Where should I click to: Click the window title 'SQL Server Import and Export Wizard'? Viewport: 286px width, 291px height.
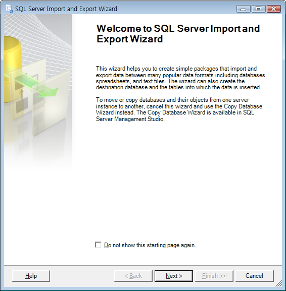coord(66,9)
